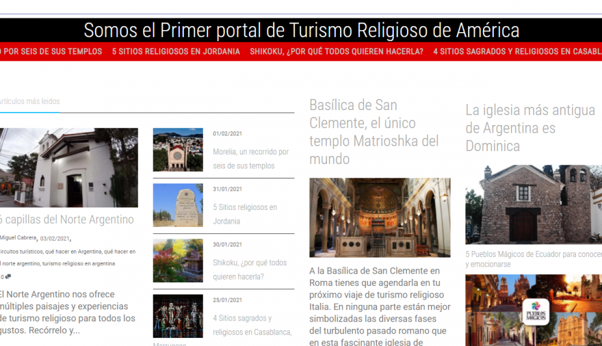Click the comments icon under the capillas article
The height and width of the screenshot is (346, 602).
pyautogui.click(x=8, y=277)
